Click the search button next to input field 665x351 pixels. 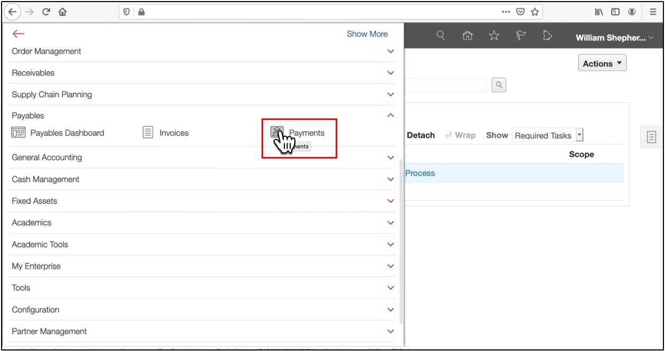click(x=499, y=85)
